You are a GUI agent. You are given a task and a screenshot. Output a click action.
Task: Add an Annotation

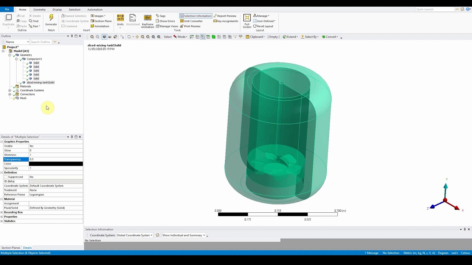[x=100, y=26]
